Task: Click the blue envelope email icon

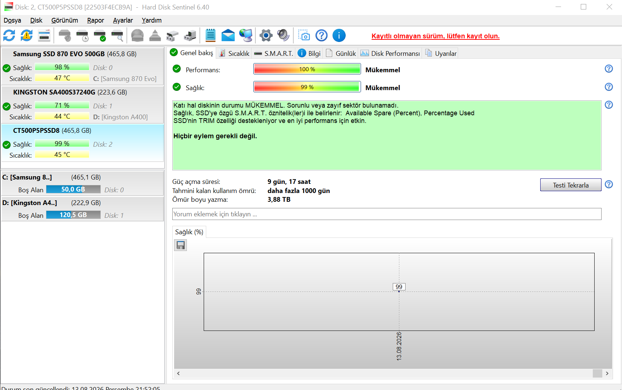Action: [x=228, y=35]
